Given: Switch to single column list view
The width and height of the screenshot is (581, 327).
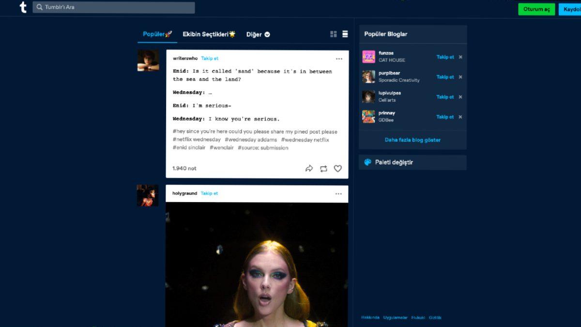Looking at the screenshot, I should coord(345,34).
